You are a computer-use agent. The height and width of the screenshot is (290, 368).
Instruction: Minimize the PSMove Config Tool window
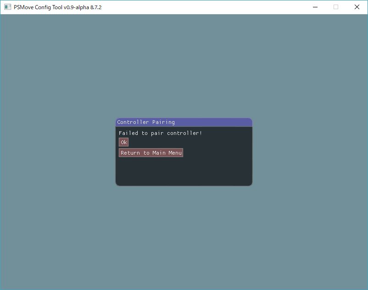coord(315,7)
